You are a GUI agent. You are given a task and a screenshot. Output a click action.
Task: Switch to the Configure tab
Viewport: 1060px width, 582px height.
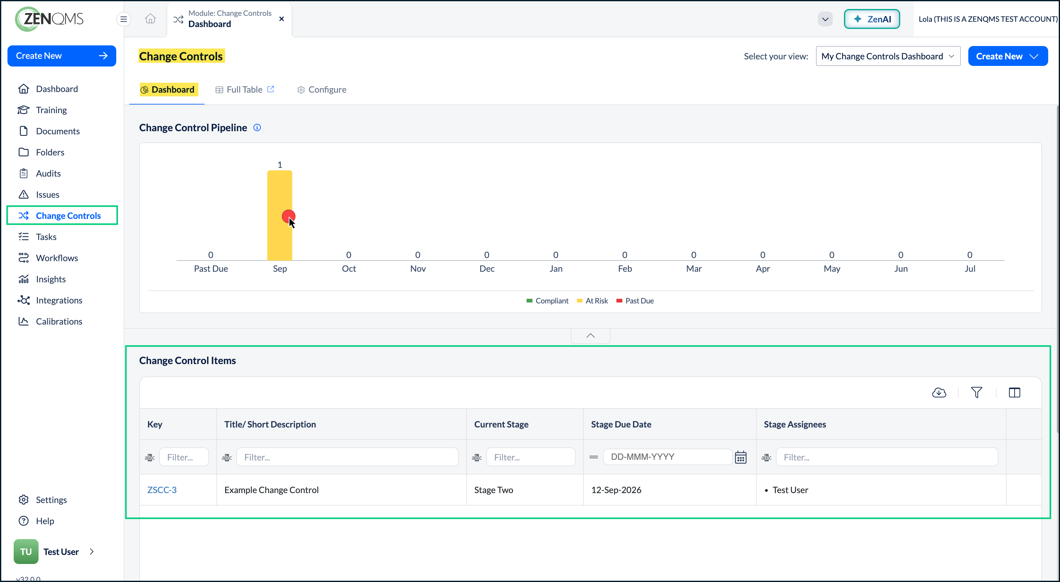point(322,89)
